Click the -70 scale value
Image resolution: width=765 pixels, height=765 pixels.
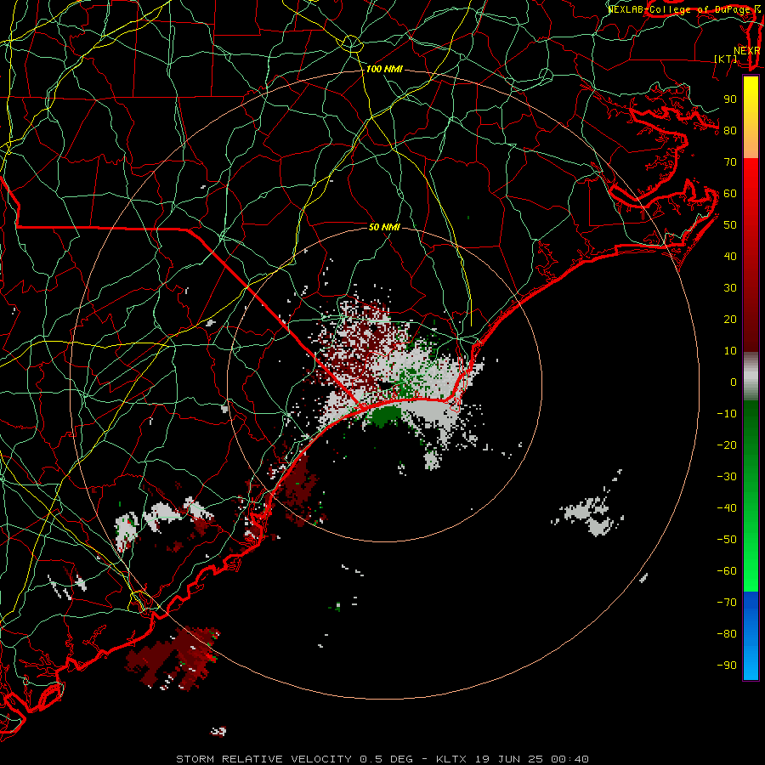pyautogui.click(x=727, y=603)
